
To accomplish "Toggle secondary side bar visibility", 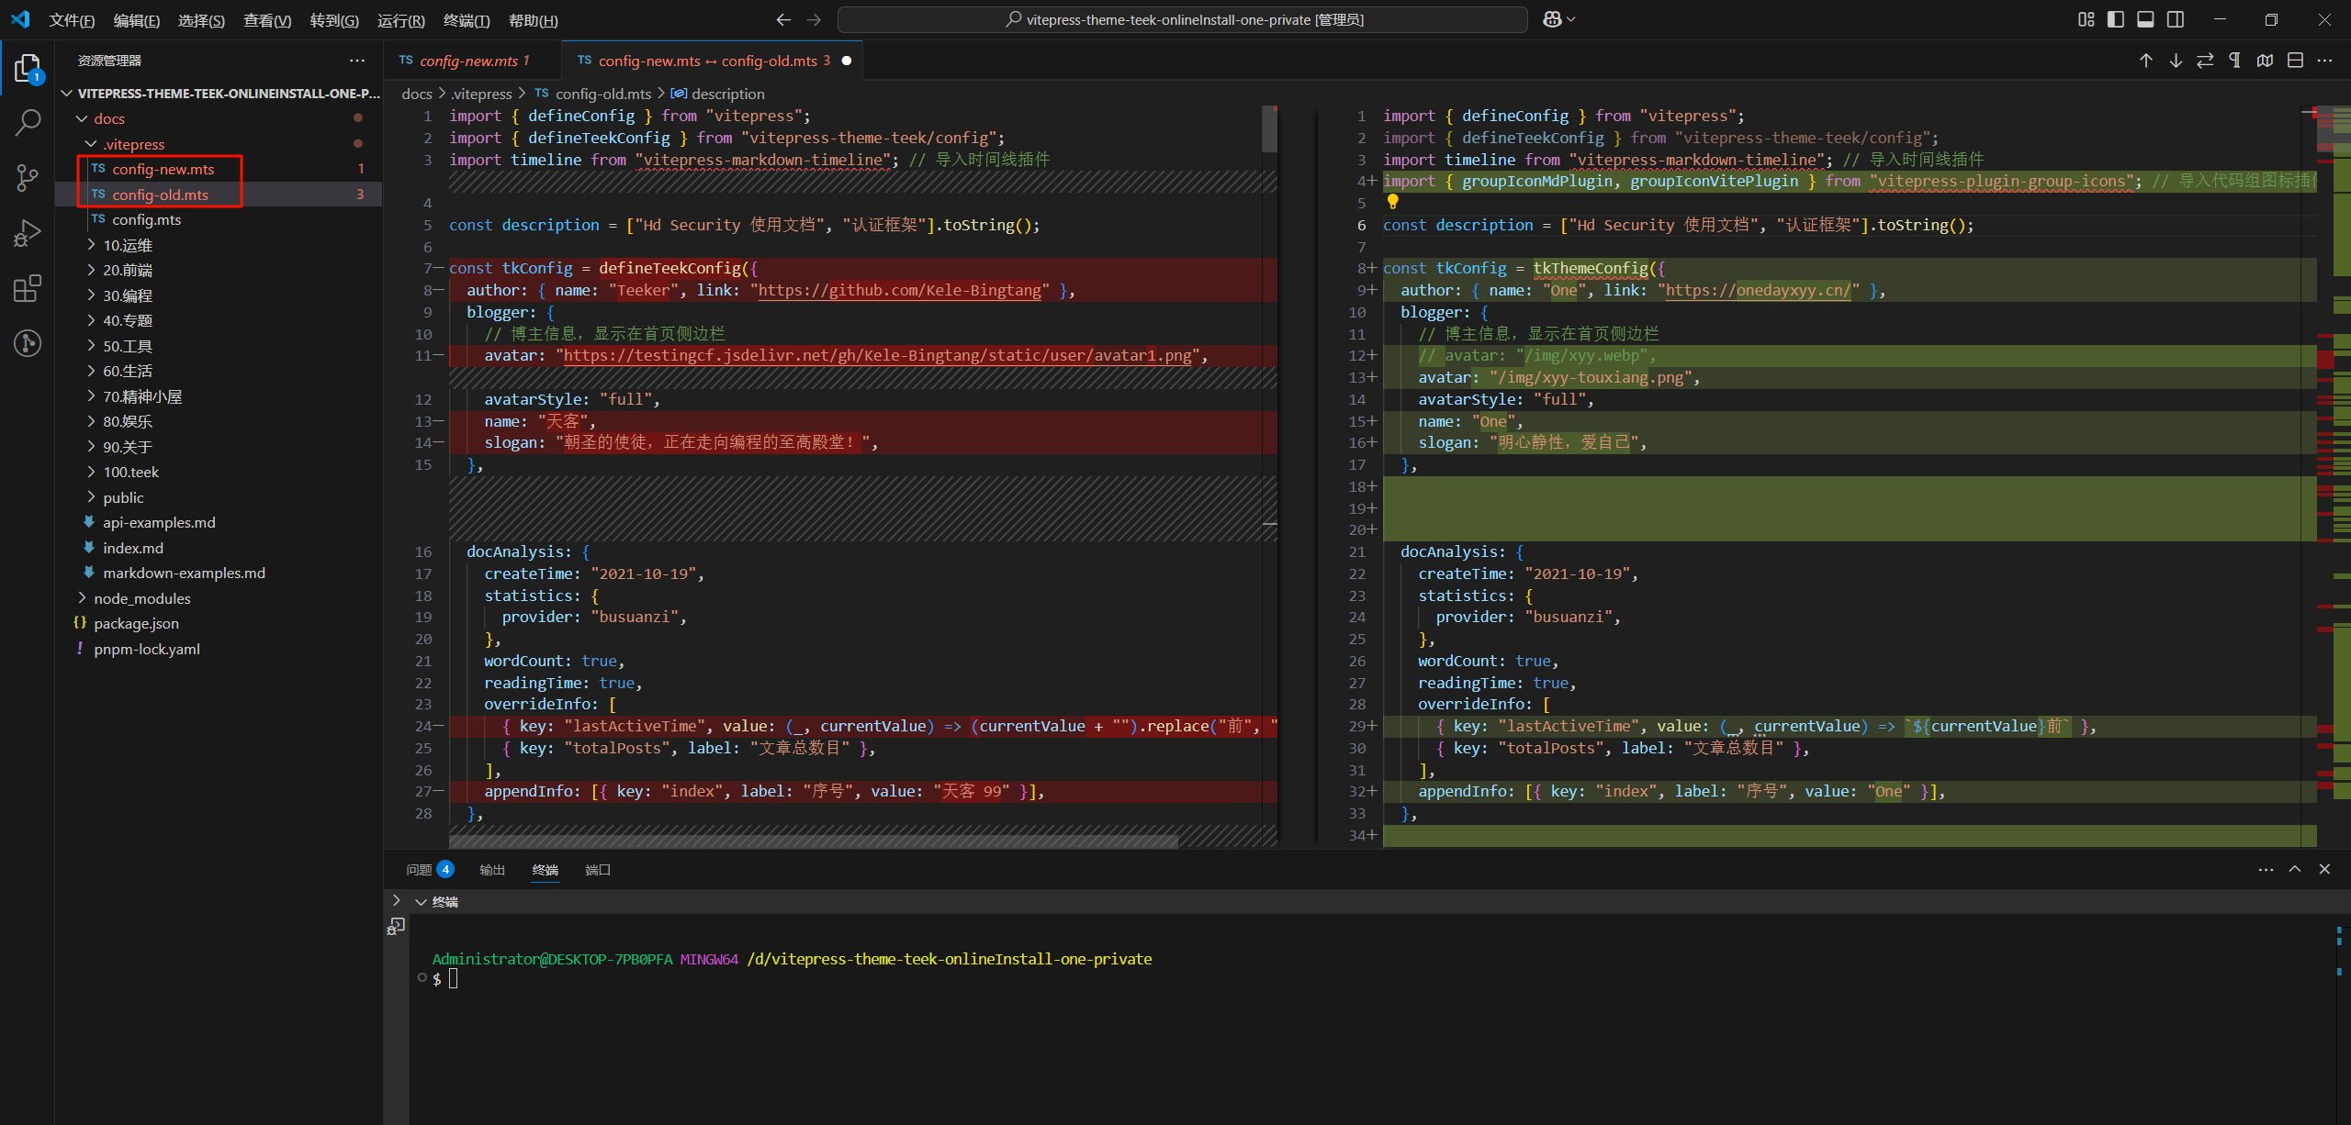I will pyautogui.click(x=2176, y=19).
